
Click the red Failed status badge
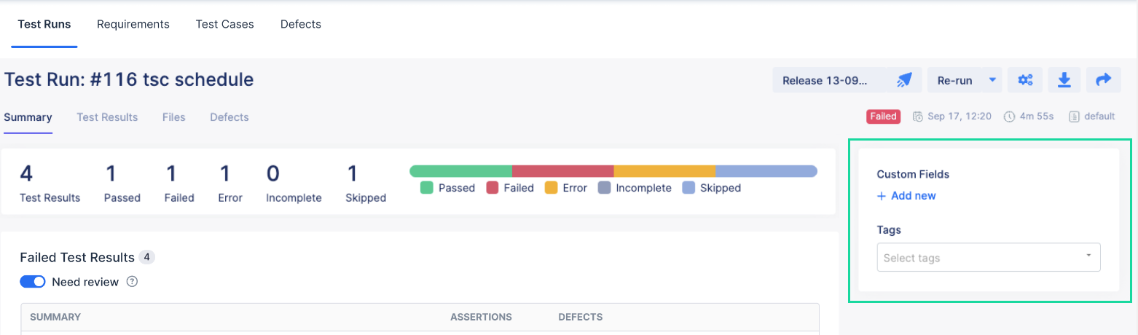[x=883, y=117]
